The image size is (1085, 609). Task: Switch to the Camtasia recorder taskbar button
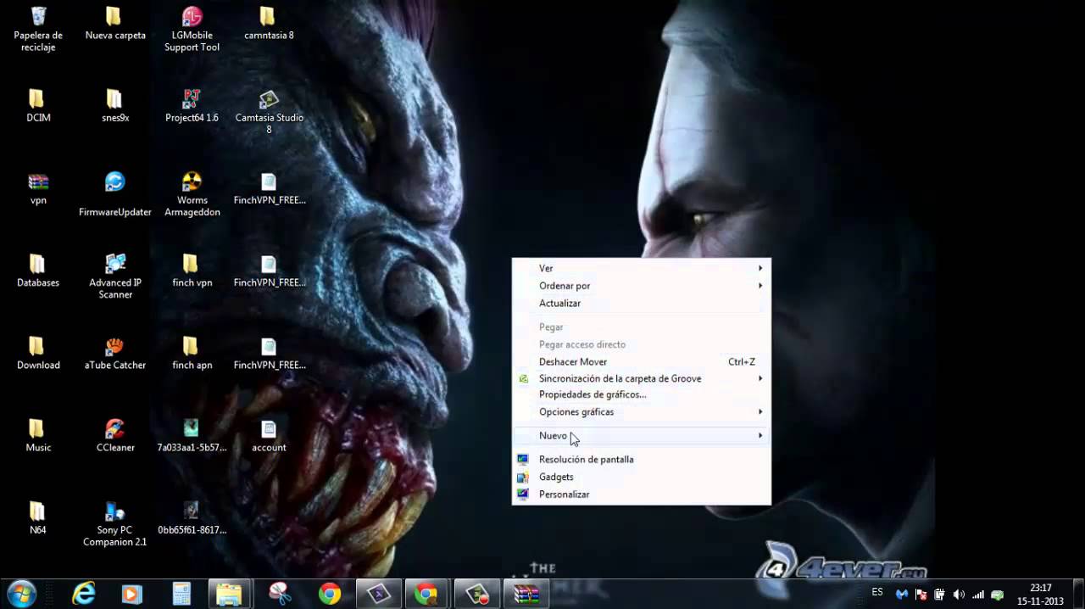[x=476, y=594]
